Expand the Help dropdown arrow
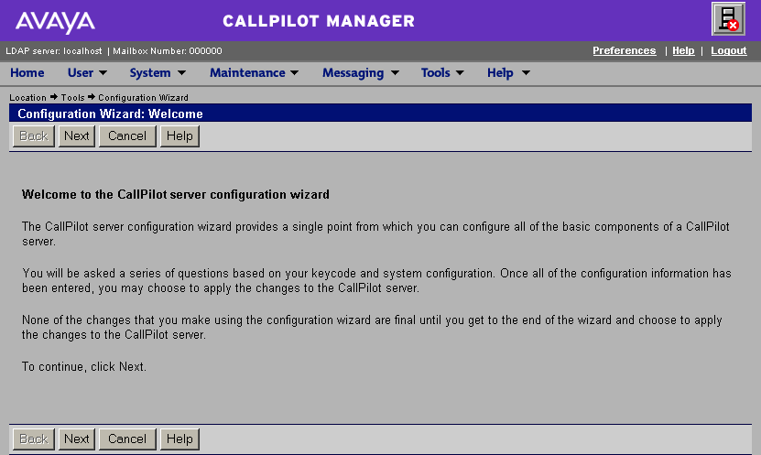 pos(526,72)
